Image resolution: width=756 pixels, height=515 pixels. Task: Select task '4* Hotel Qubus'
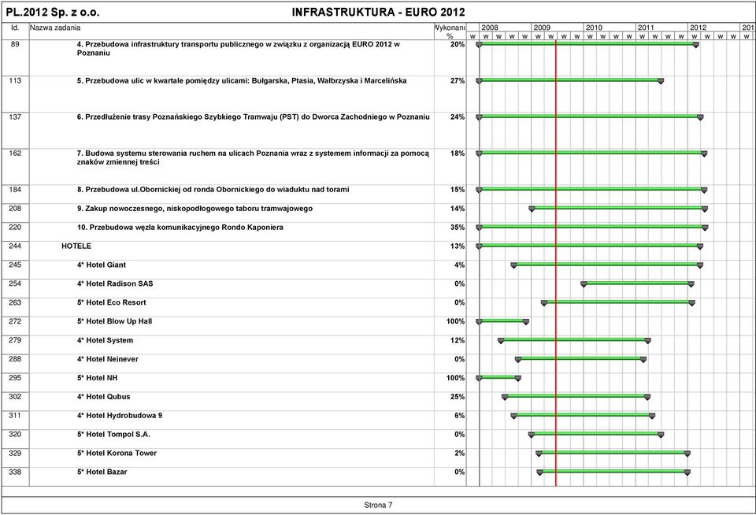pyautogui.click(x=104, y=396)
